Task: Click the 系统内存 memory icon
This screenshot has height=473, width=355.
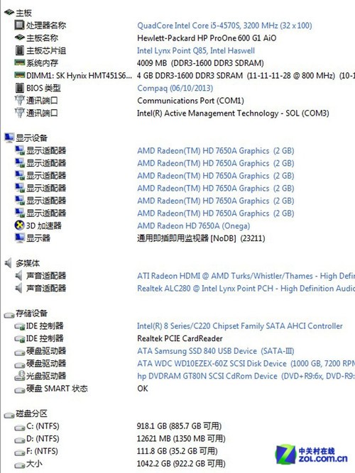Action: tap(20, 62)
